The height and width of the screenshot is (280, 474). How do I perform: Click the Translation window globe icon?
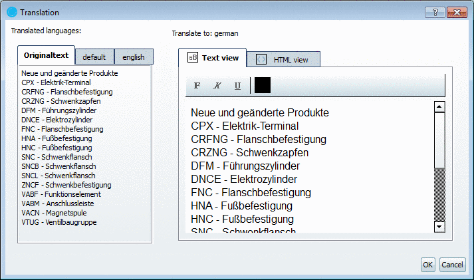11,12
